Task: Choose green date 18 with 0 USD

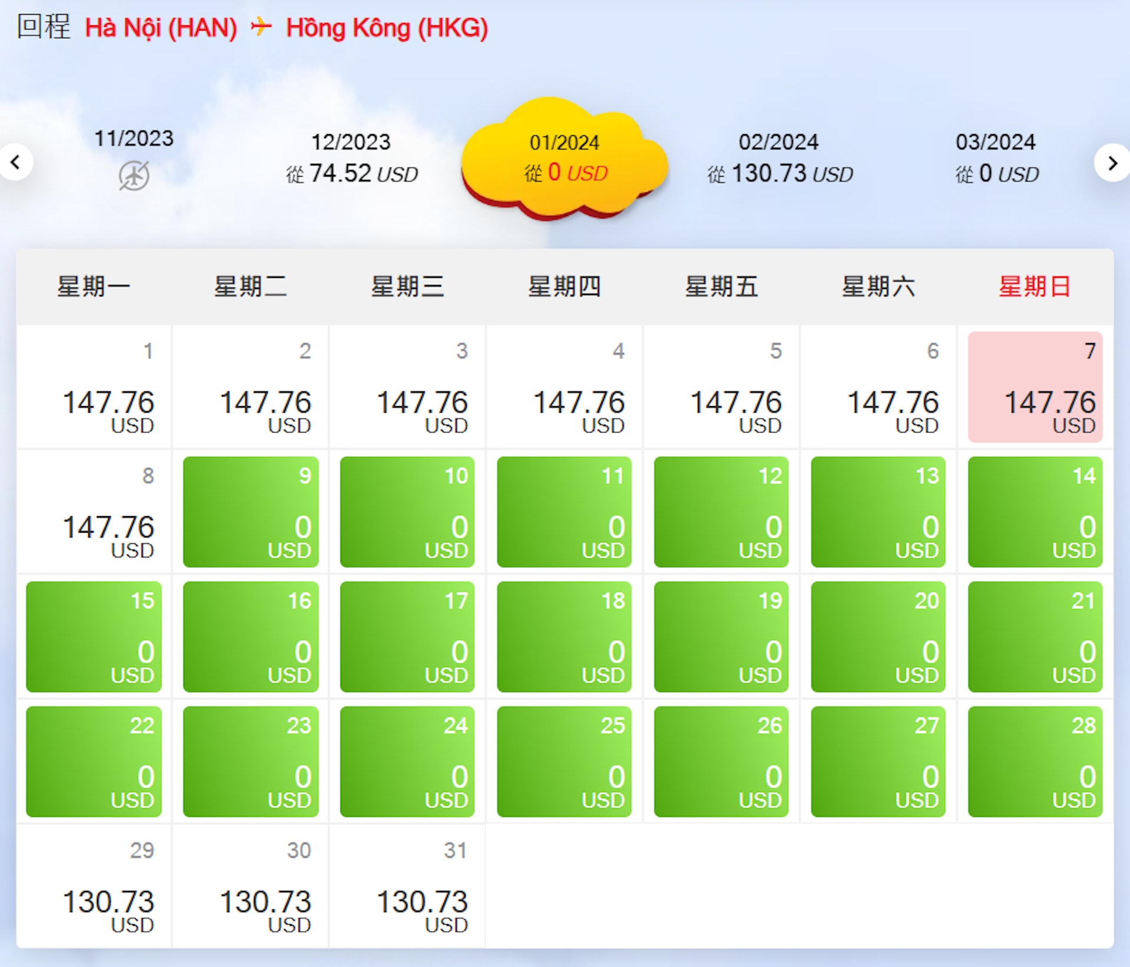Action: [x=565, y=637]
